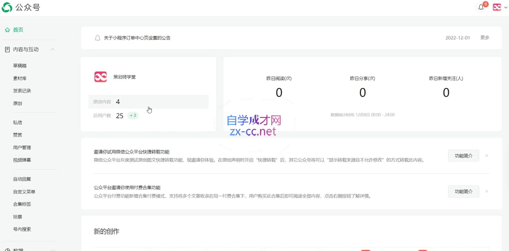509x251 pixels.
Task: Open the 关于小程序订单中心页设置的公告 announcement
Action: 137,38
